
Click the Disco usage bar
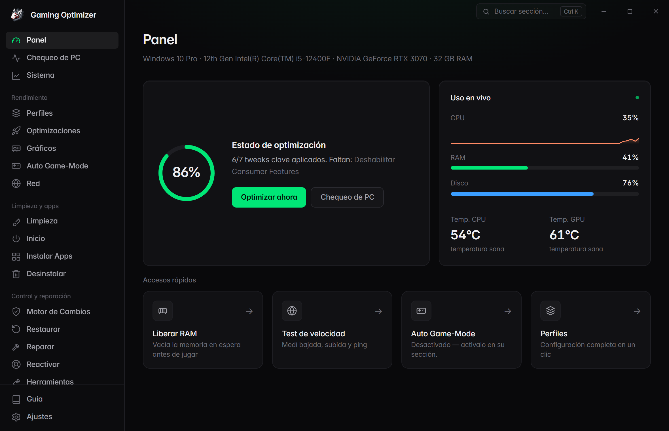pyautogui.click(x=545, y=194)
